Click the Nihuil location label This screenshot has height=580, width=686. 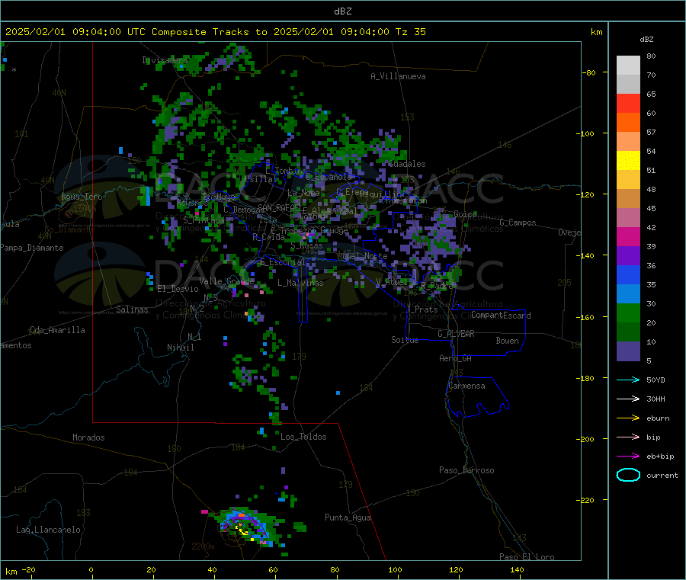click(x=180, y=348)
